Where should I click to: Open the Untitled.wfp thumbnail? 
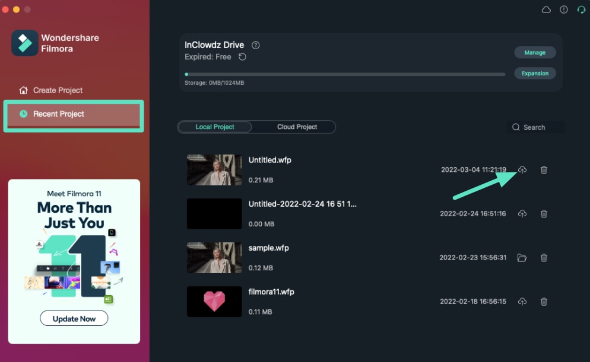(214, 169)
